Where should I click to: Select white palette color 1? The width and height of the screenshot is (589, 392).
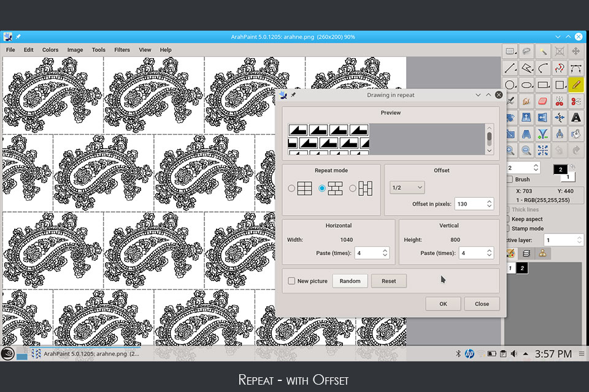(510, 268)
